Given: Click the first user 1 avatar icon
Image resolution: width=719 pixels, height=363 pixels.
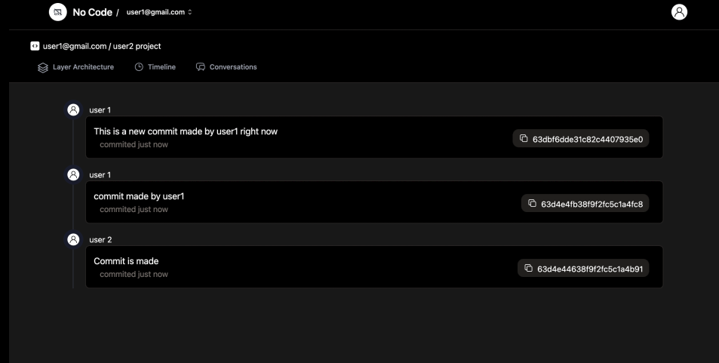Looking at the screenshot, I should tap(73, 109).
